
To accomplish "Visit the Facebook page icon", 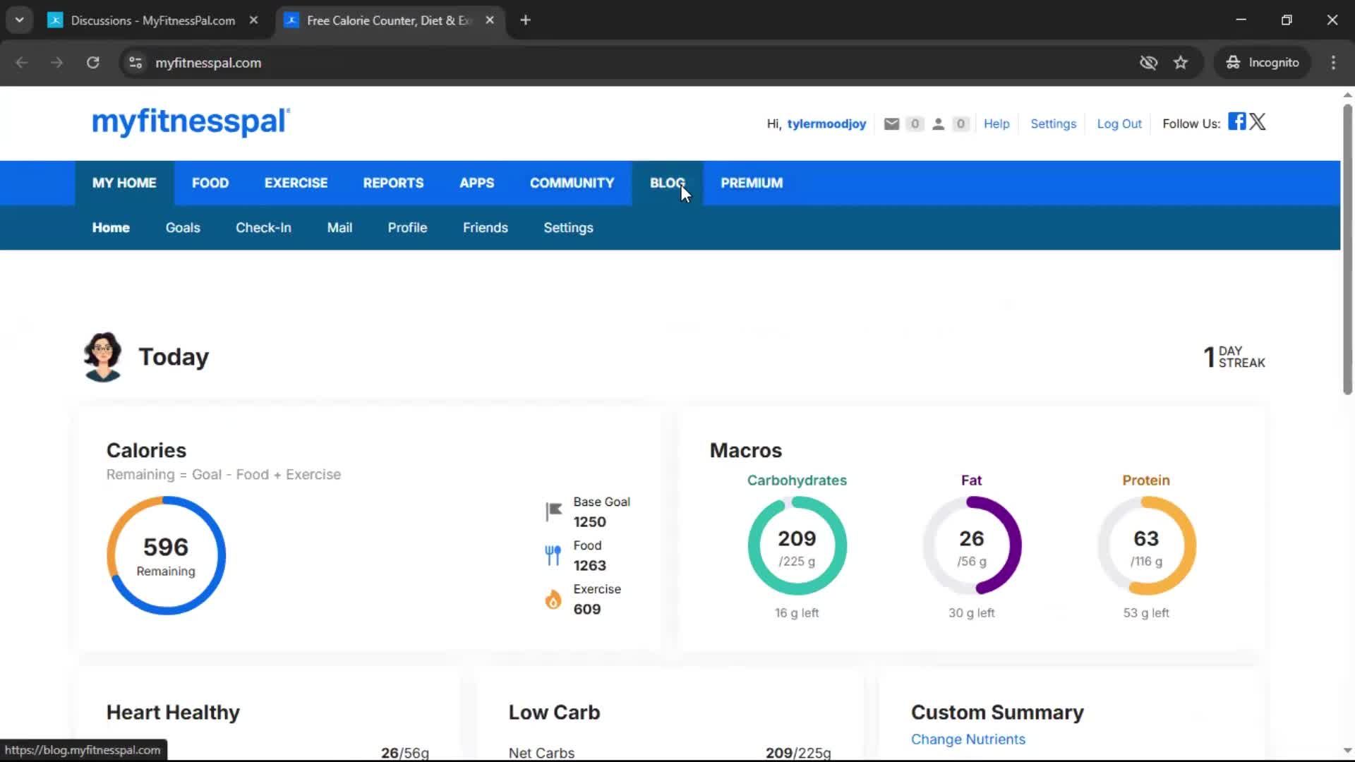I will pos(1236,121).
